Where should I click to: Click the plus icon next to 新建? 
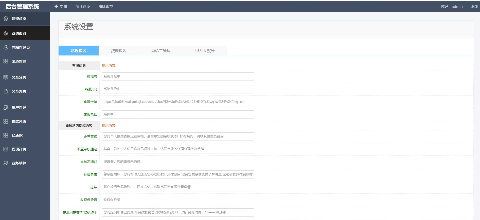[x=56, y=6]
